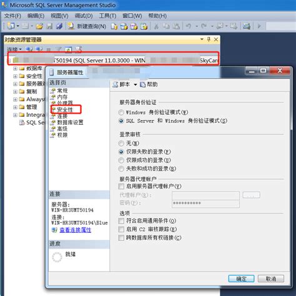Click the Stop icon in Object Explorer toolbar
The height and width of the screenshot is (296, 296).
coord(49,49)
